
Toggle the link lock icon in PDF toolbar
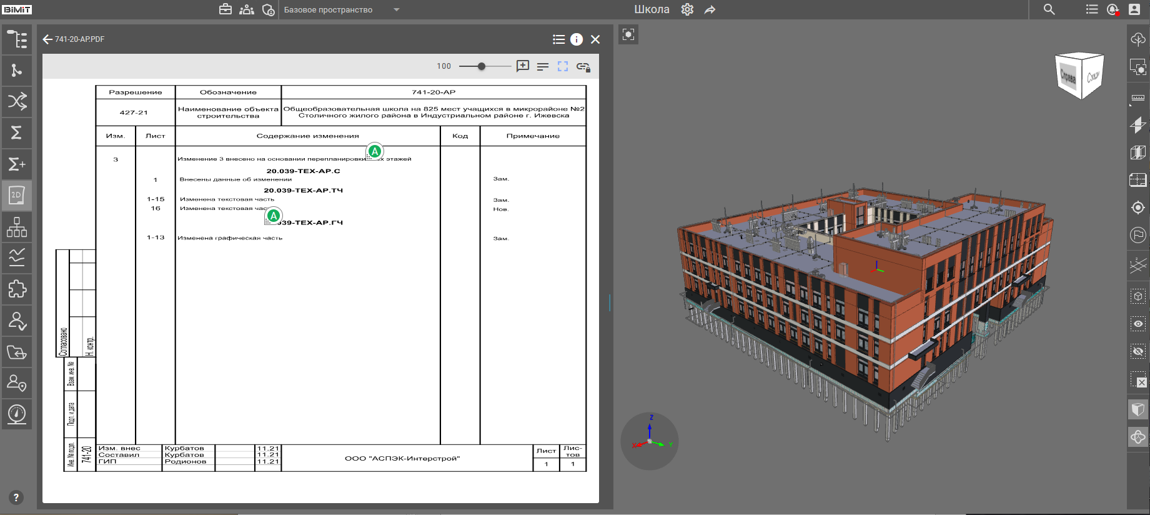tap(583, 67)
